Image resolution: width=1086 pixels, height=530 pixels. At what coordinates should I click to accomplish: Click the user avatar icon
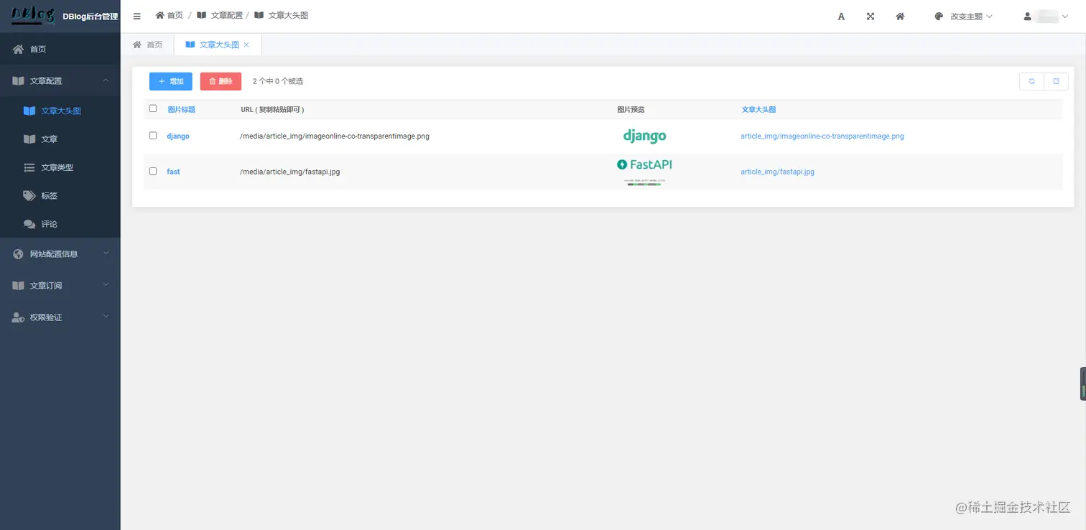[1028, 17]
